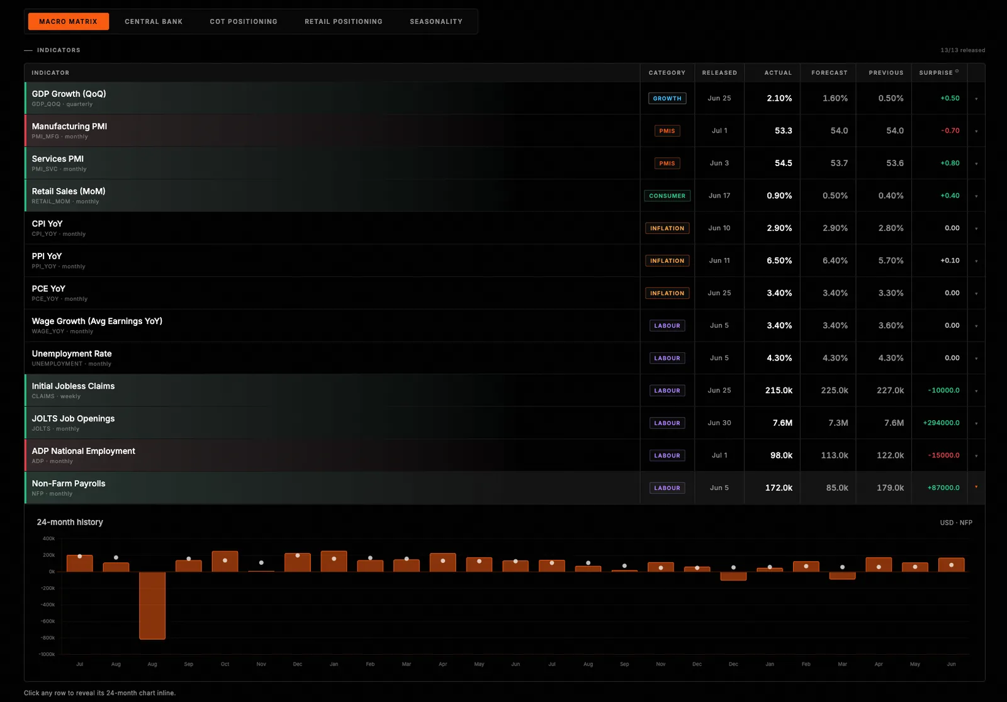Click the large negative bar in history chart
This screenshot has height=702, width=1007.
152,605
